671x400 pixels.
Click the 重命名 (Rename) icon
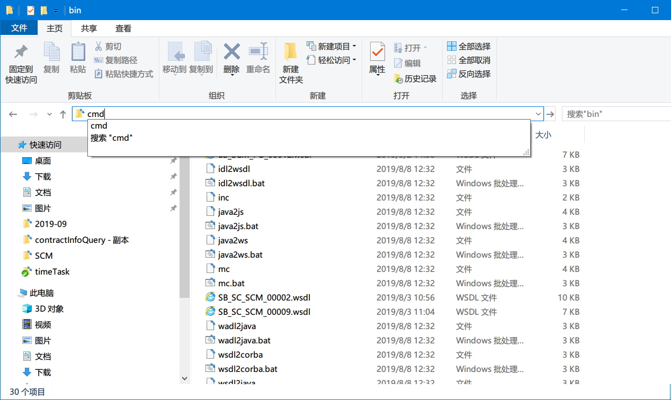coord(258,58)
